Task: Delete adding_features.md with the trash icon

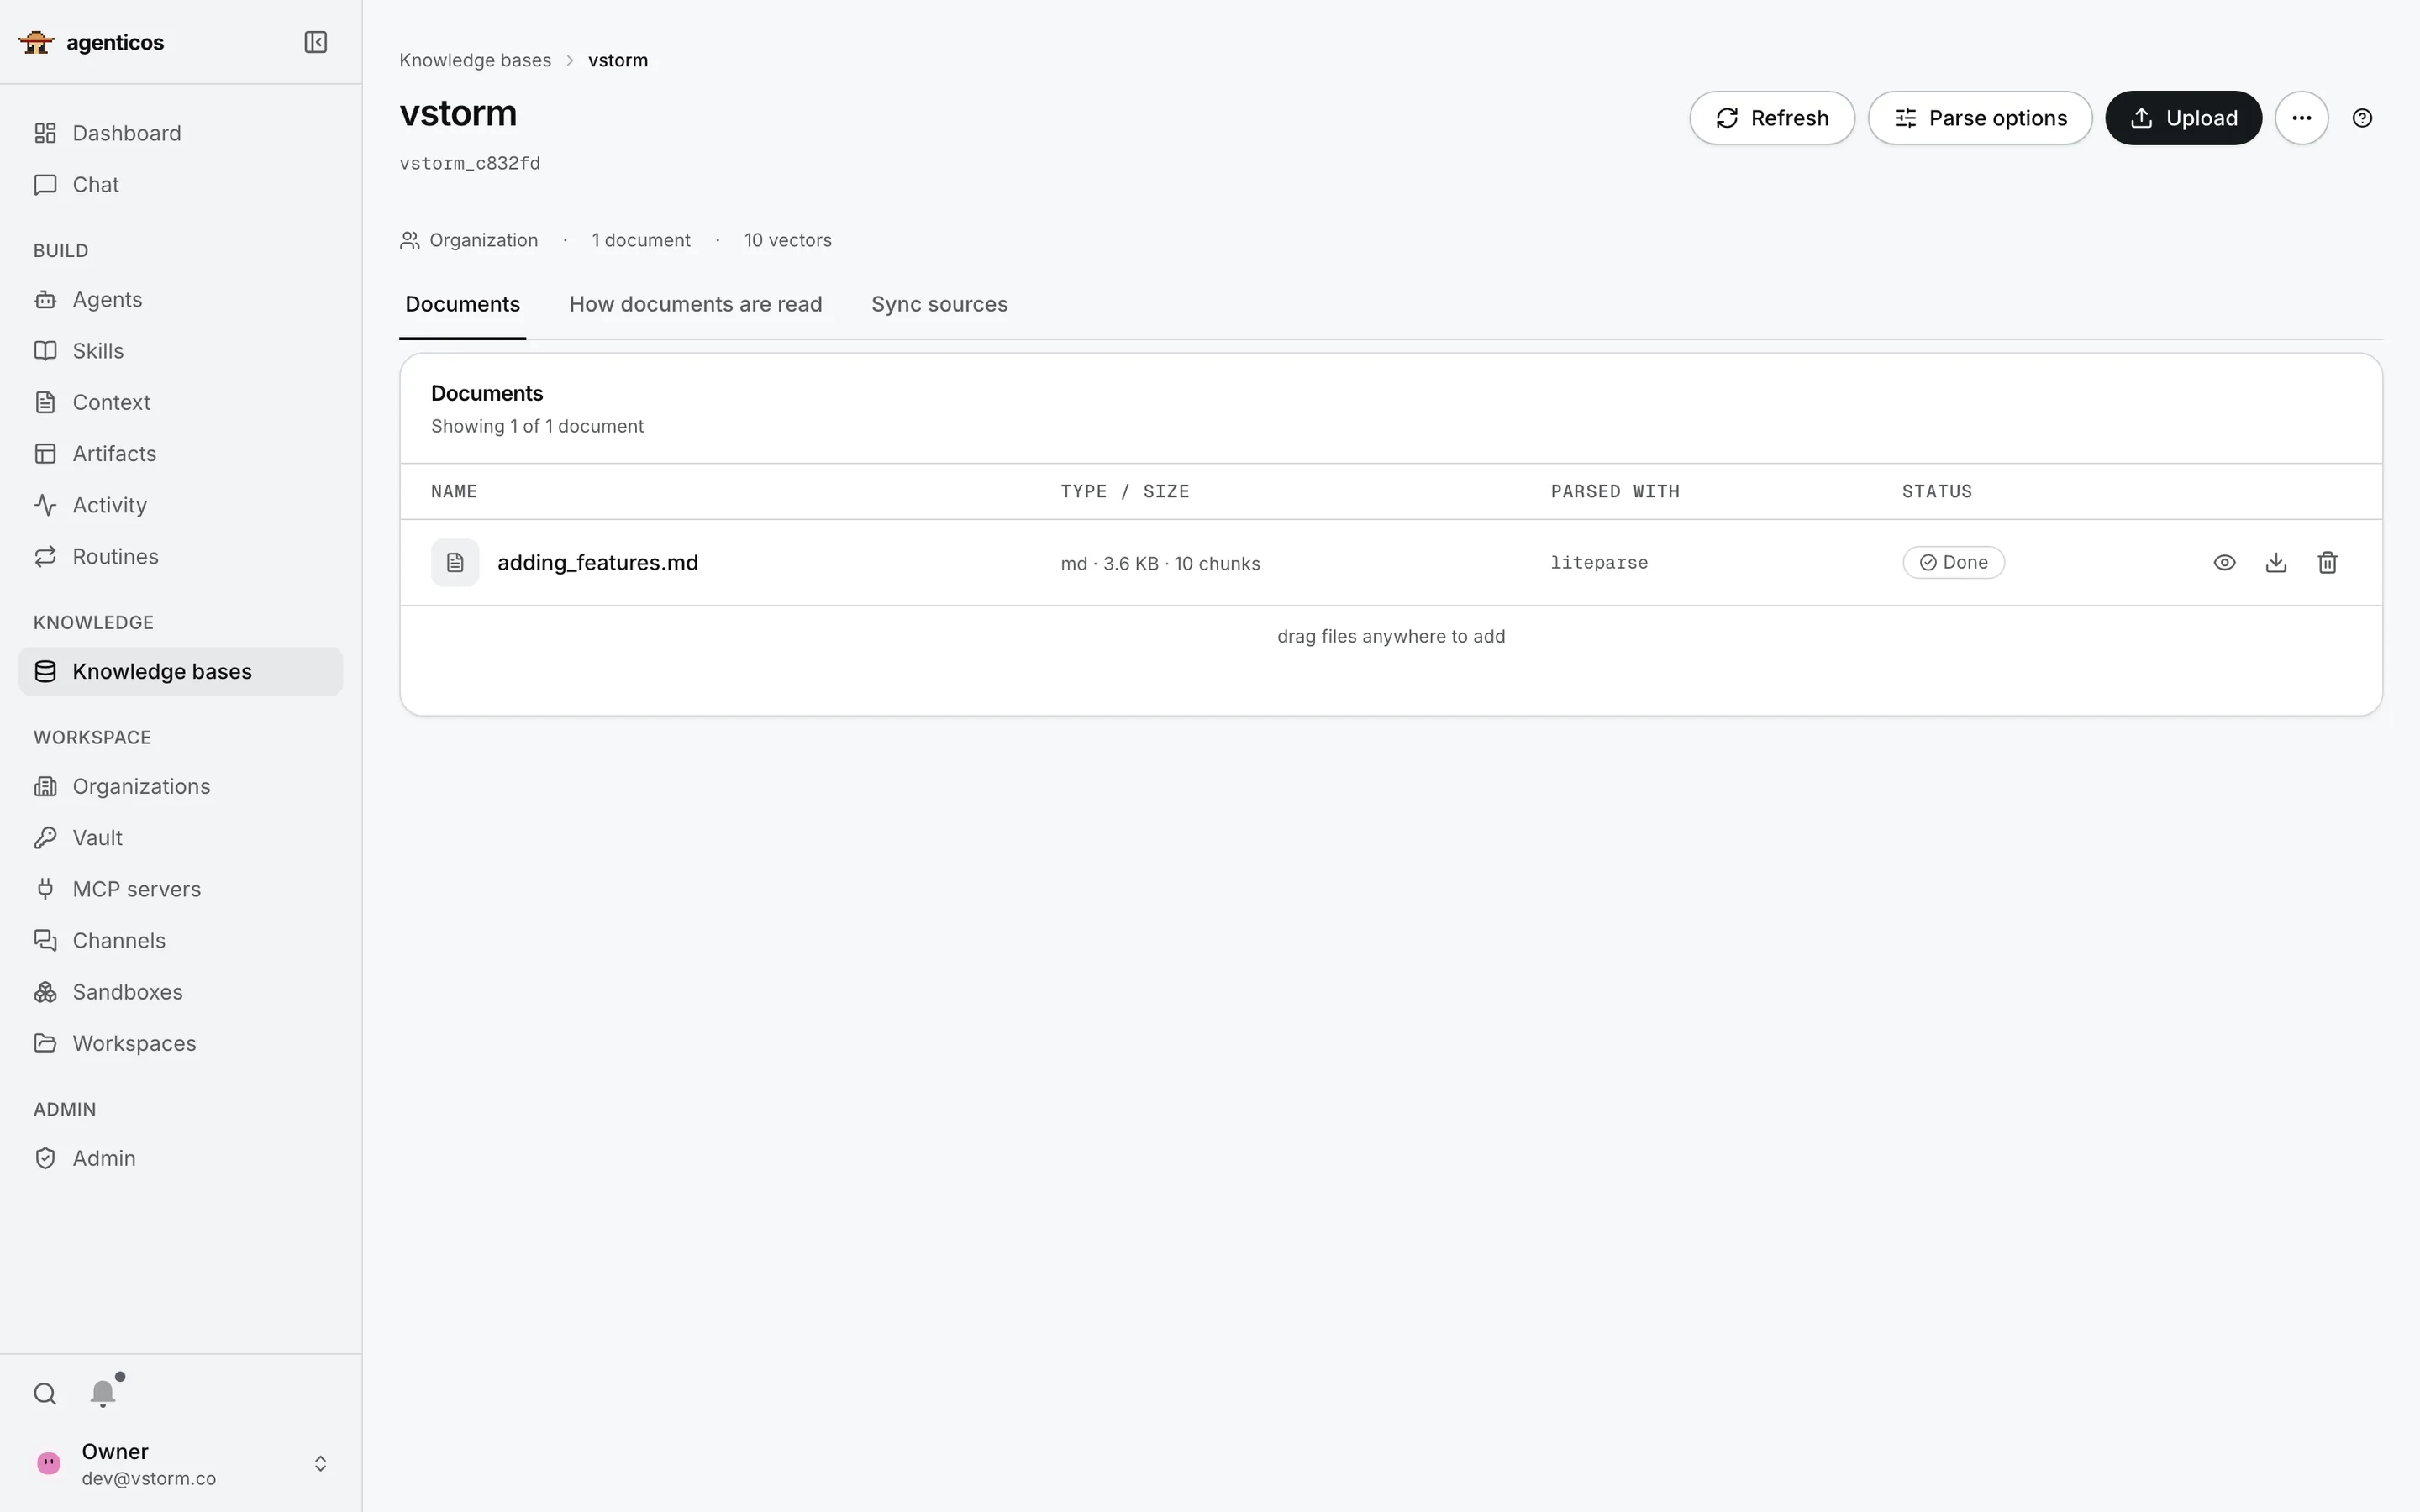Action: point(2328,562)
